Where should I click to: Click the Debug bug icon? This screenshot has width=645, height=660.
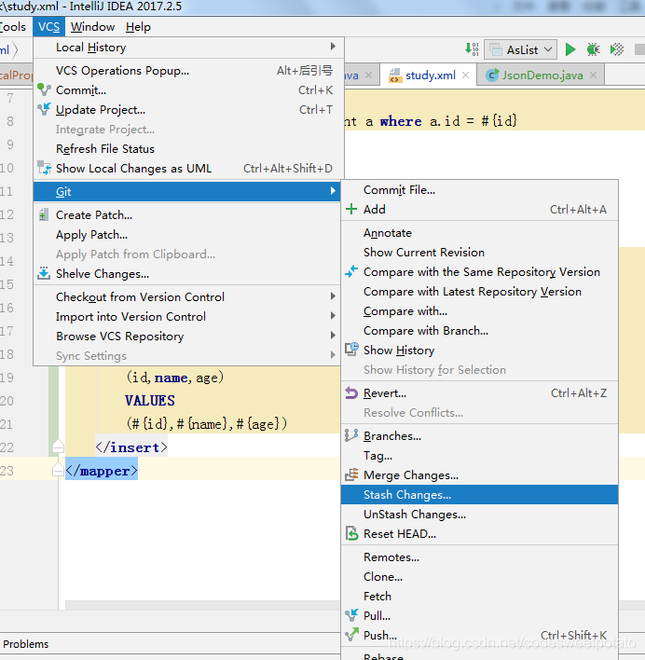593,49
